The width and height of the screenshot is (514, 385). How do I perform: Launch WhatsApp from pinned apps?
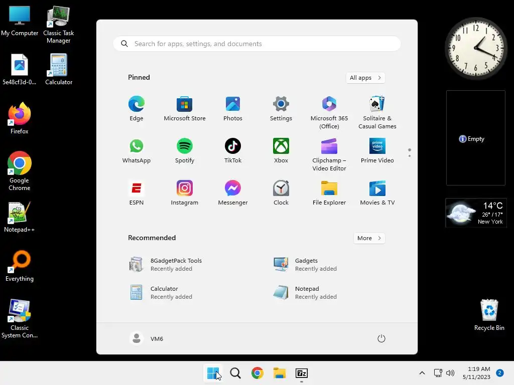[137, 151]
